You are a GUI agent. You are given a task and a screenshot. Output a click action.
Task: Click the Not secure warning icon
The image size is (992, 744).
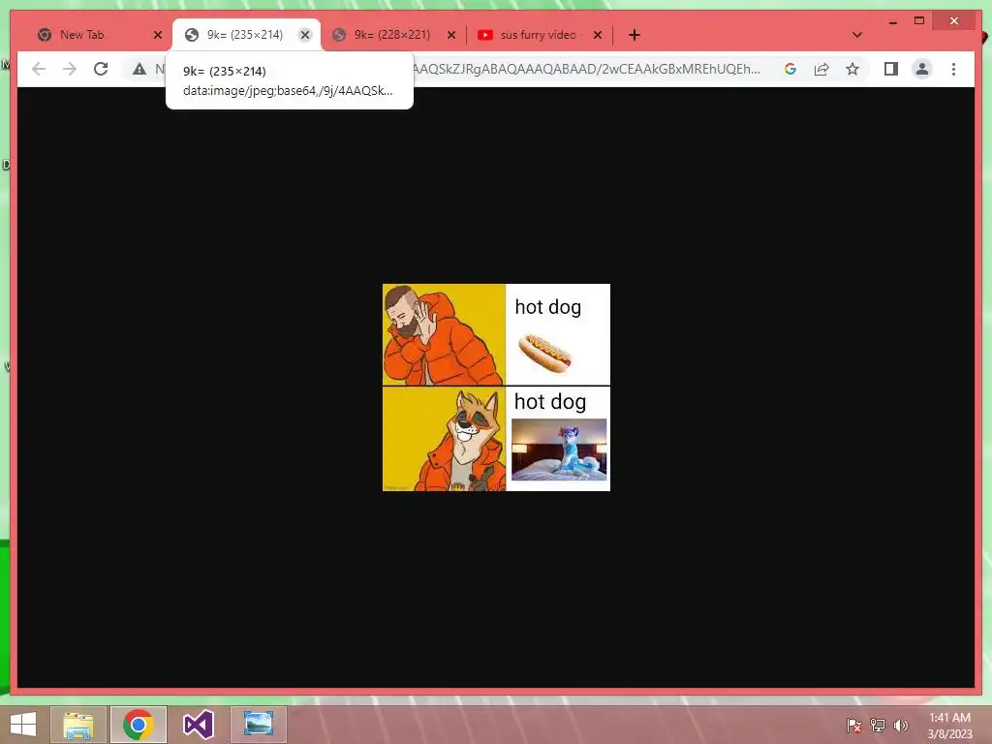point(139,69)
